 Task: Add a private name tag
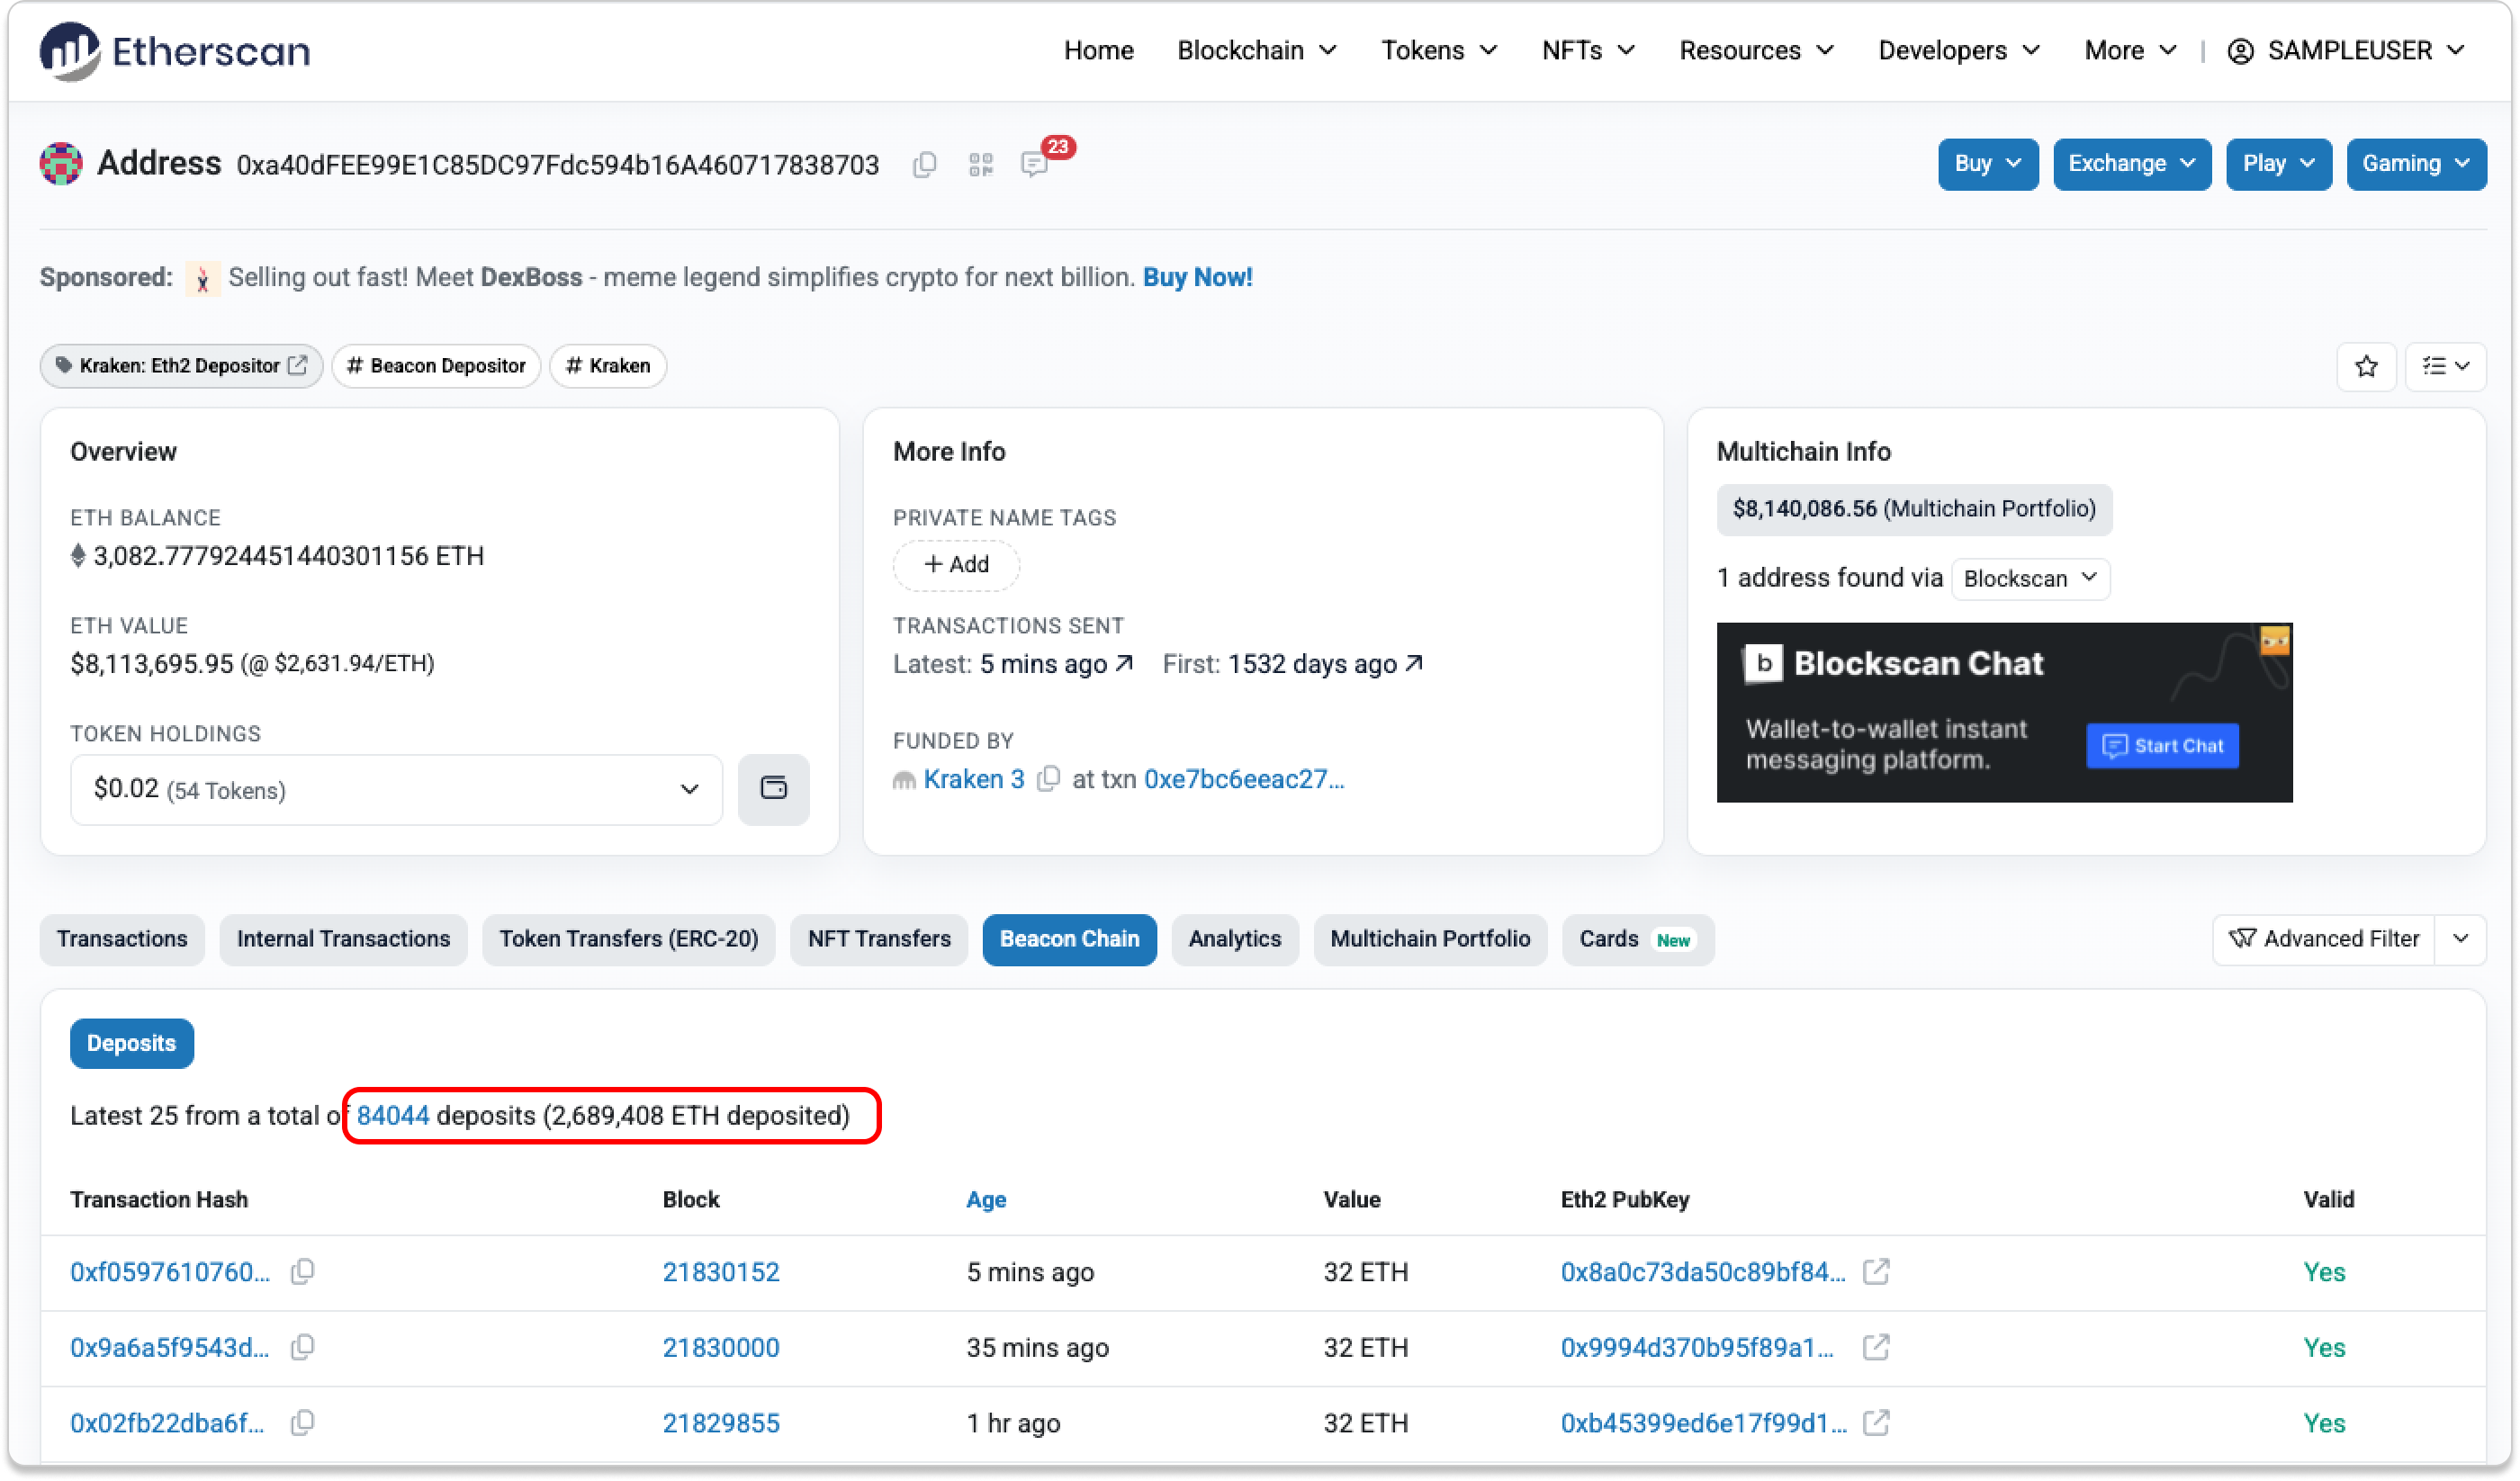tap(956, 565)
